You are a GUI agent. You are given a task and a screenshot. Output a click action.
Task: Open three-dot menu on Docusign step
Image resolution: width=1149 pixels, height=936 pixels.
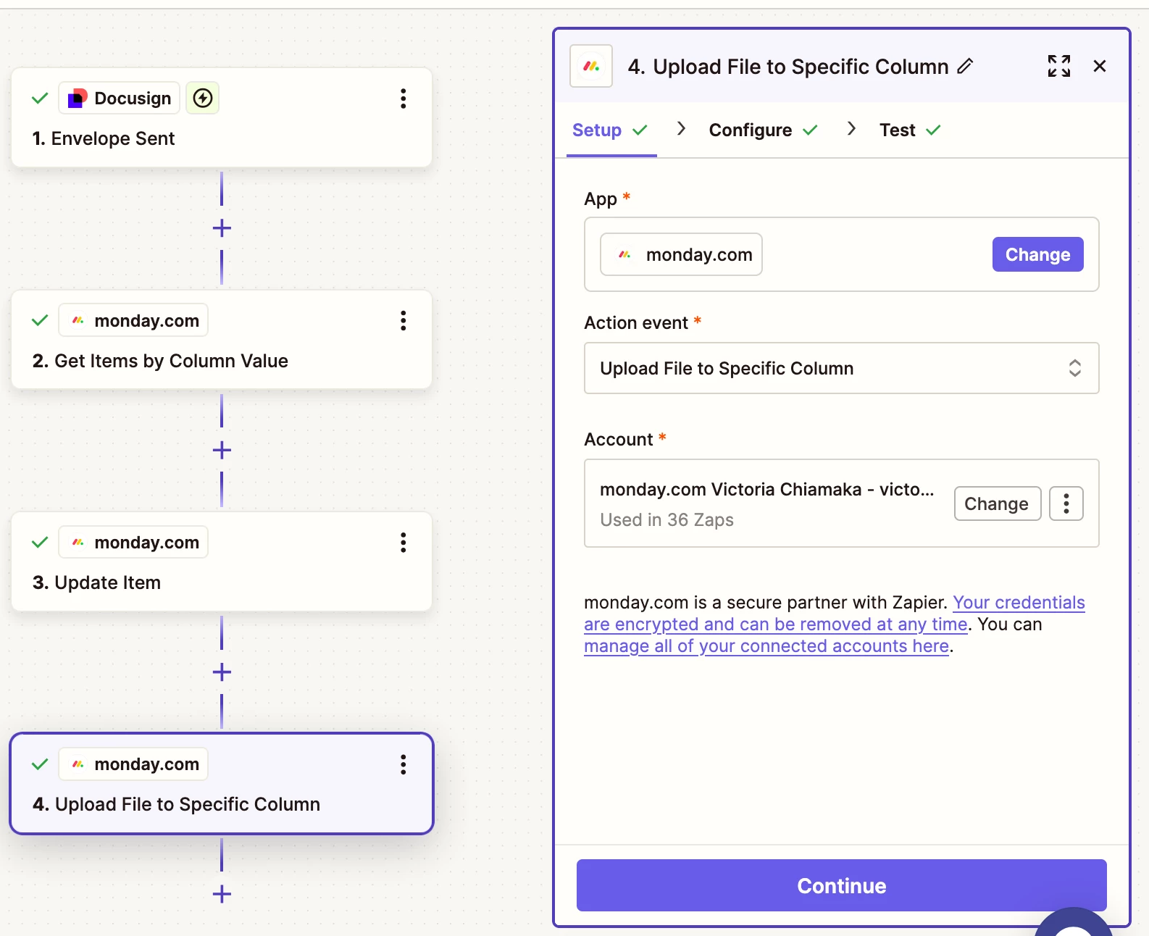[403, 99]
